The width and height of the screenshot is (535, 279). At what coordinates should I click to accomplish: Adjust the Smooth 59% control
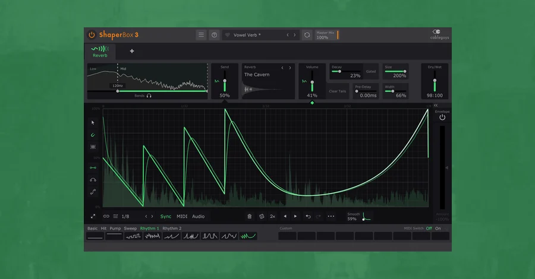(x=358, y=216)
